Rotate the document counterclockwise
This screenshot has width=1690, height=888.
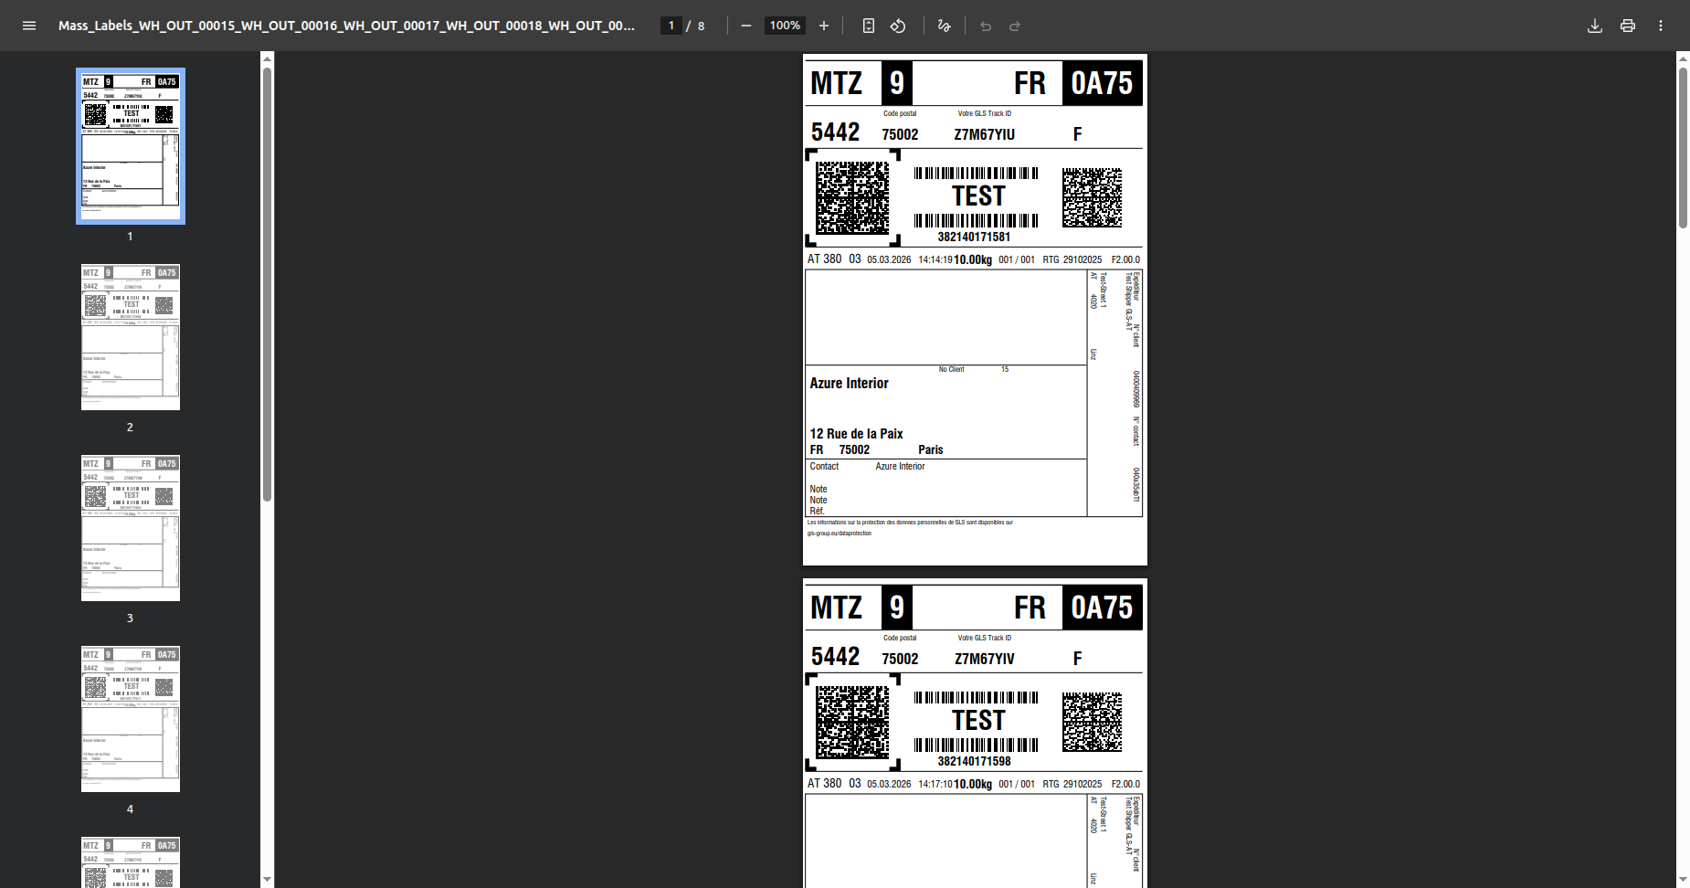[x=898, y=26]
